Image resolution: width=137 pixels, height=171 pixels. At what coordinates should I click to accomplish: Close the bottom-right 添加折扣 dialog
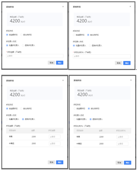(131, 80)
